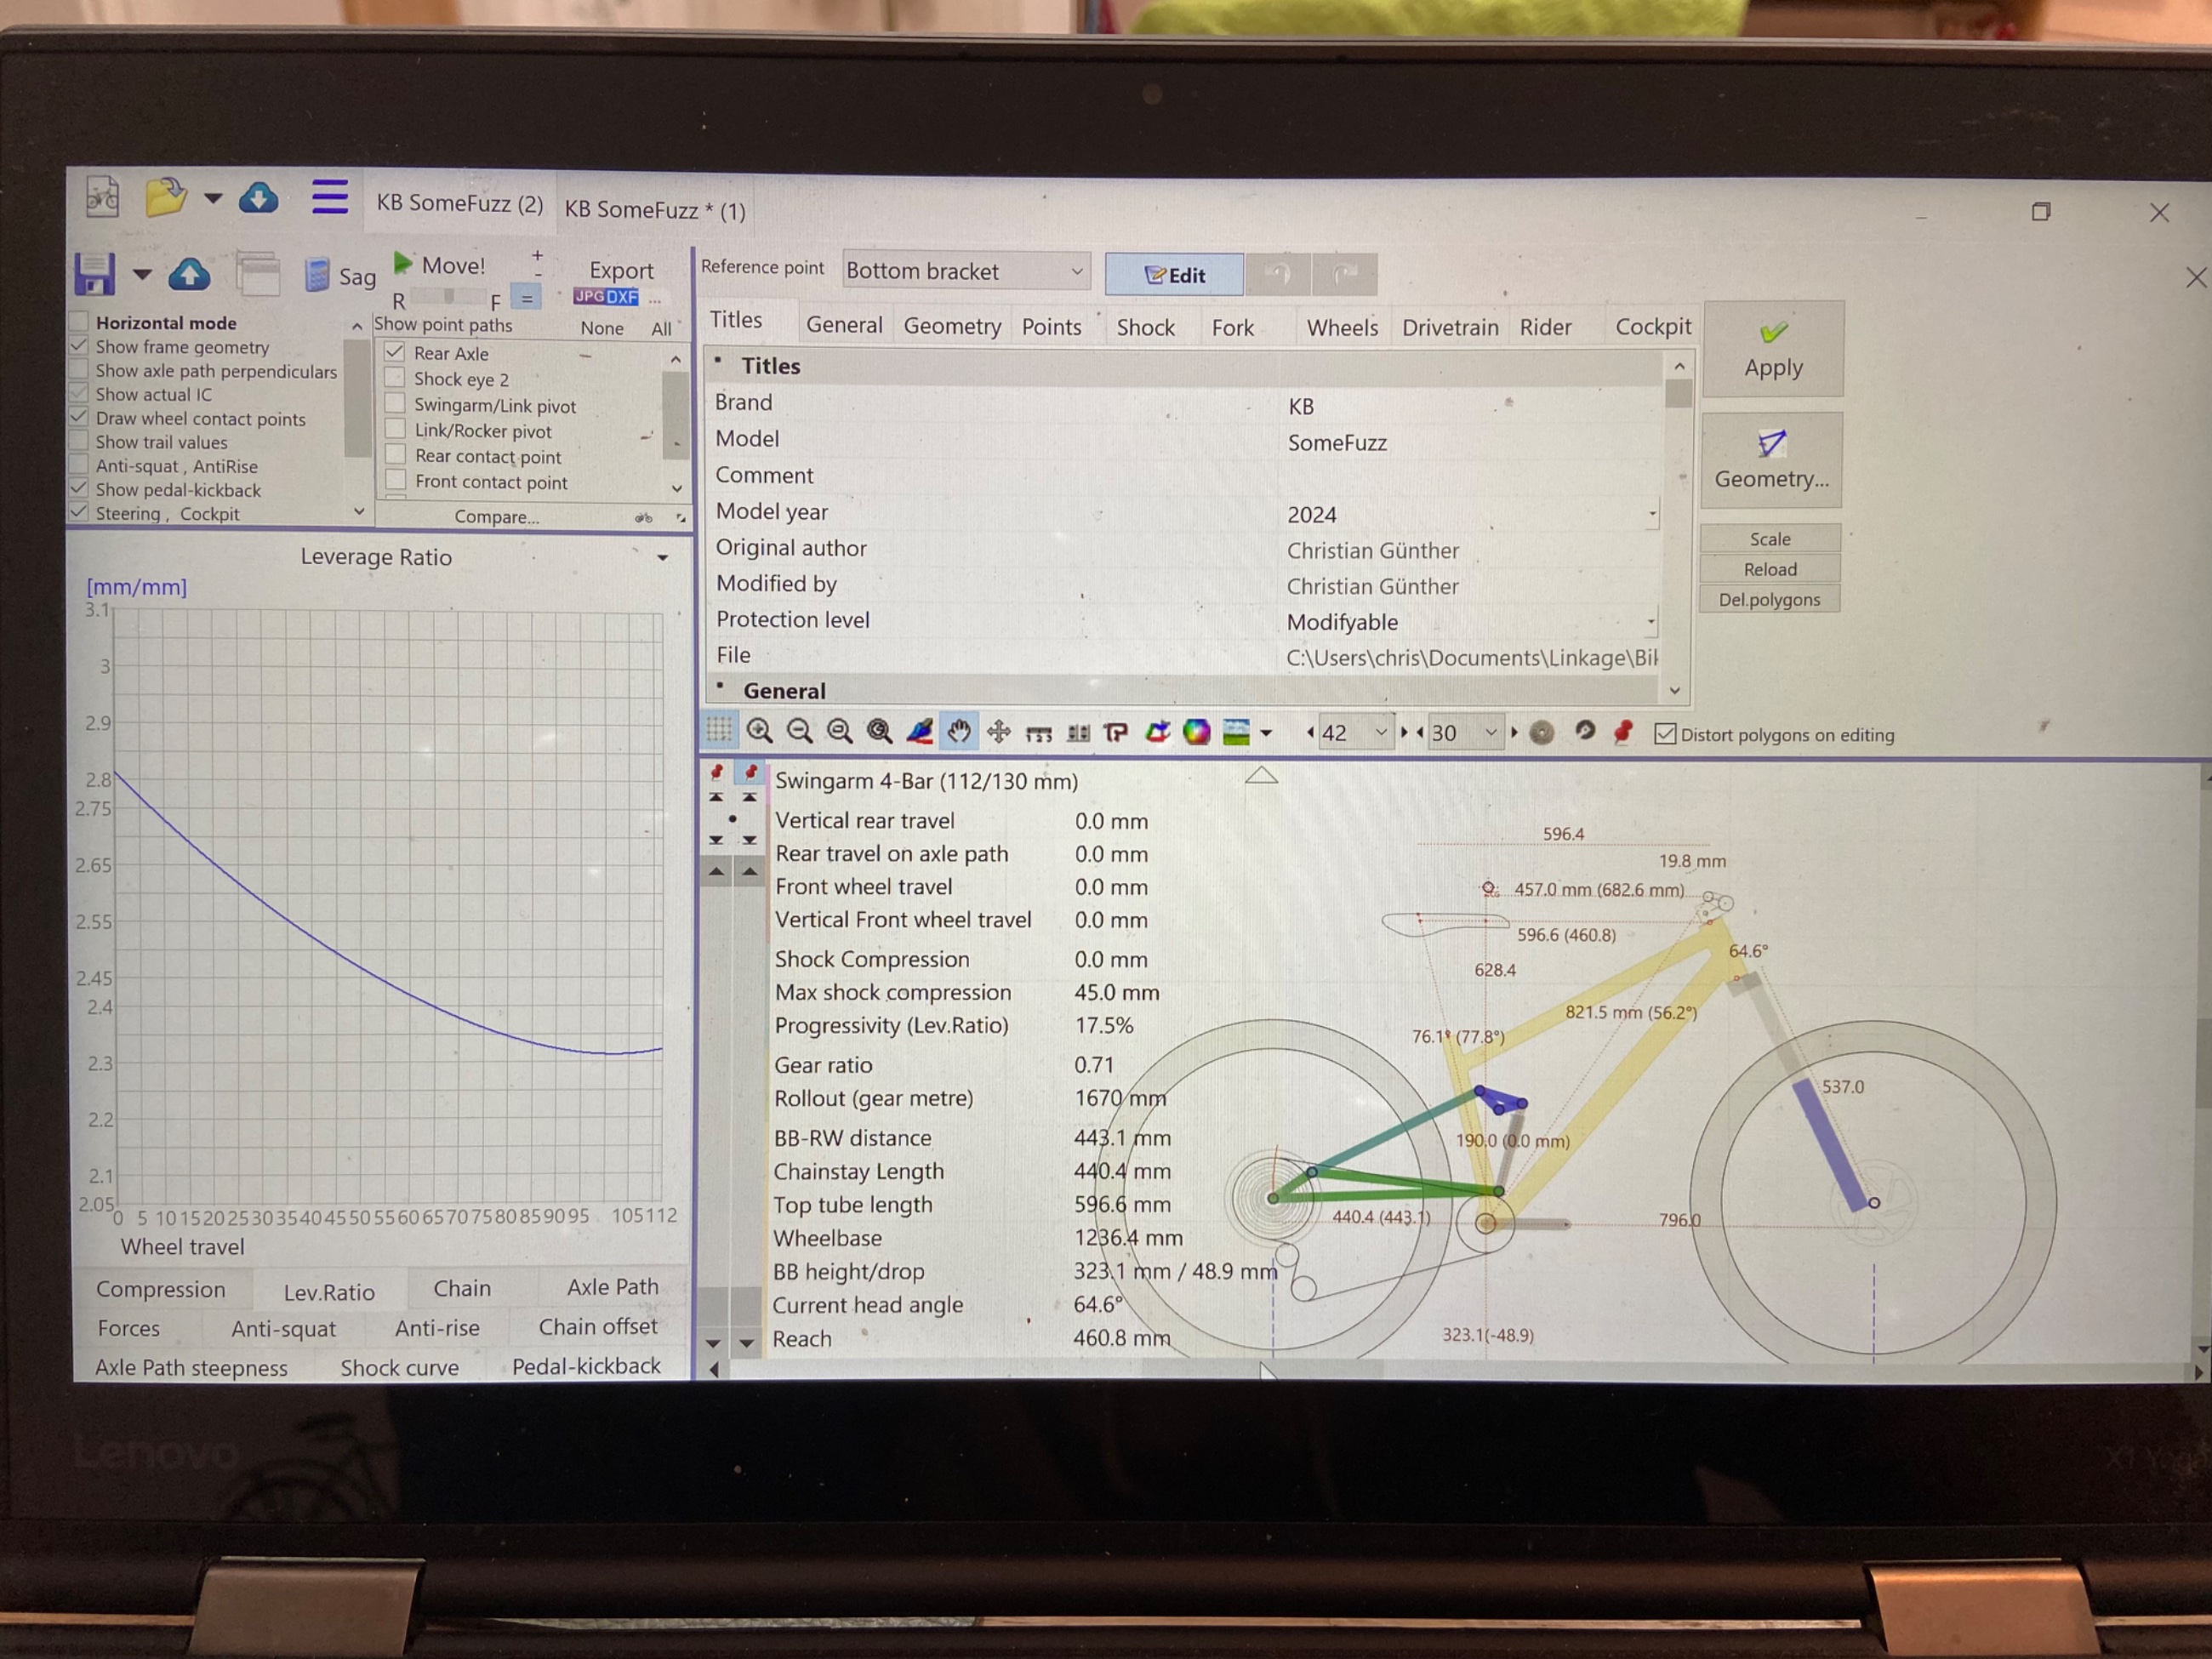
Task: Click the Model field value SomeFuzz
Action: point(1337,442)
